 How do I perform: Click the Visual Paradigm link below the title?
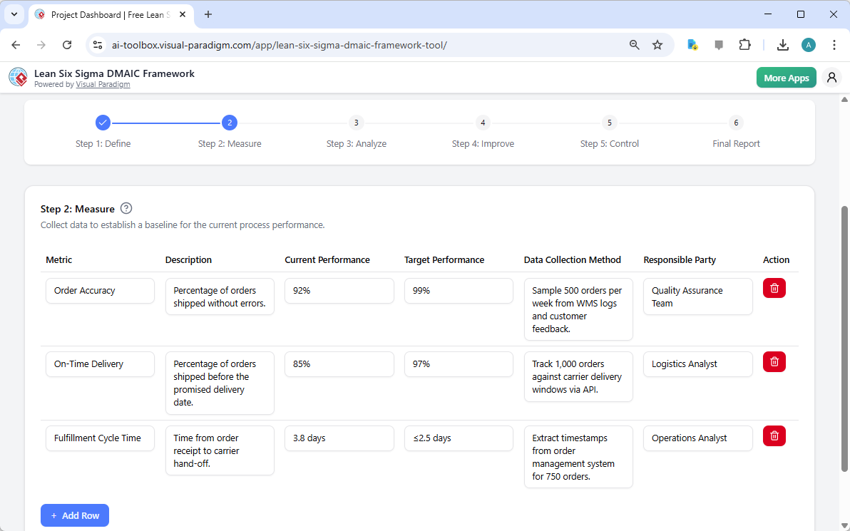coord(103,83)
